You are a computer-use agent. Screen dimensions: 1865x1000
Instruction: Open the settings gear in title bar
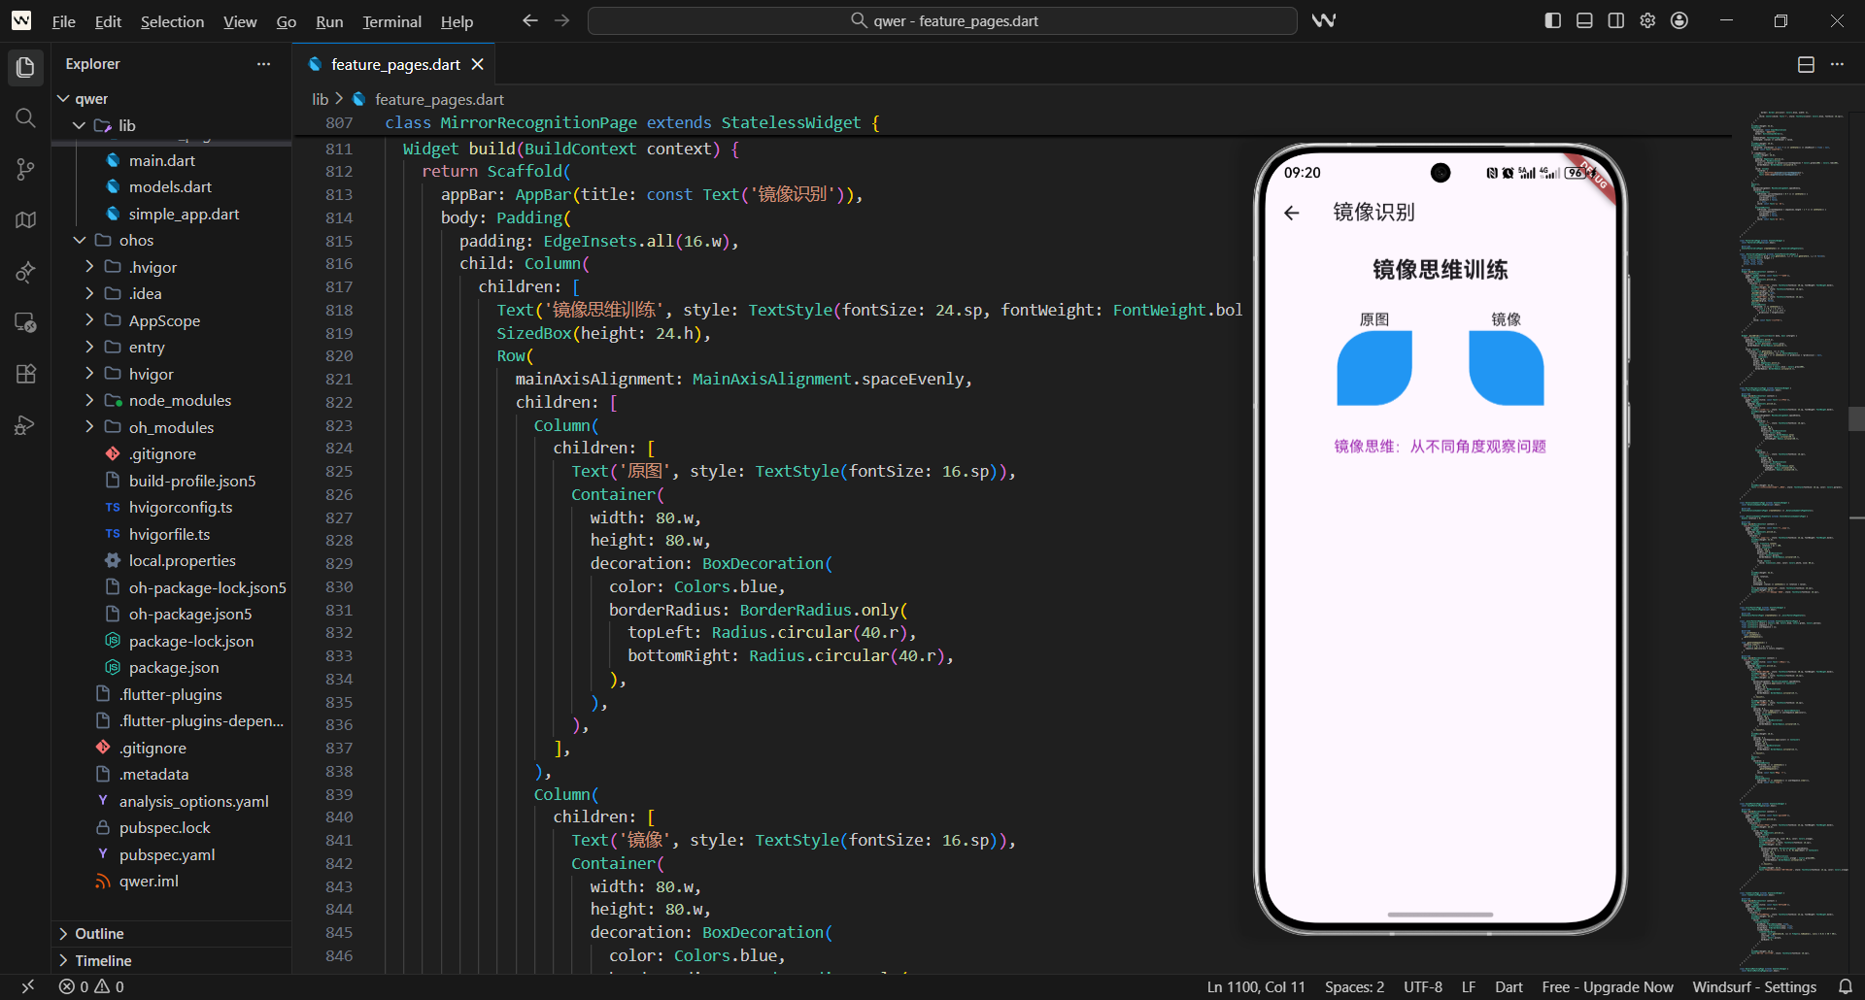(x=1647, y=20)
